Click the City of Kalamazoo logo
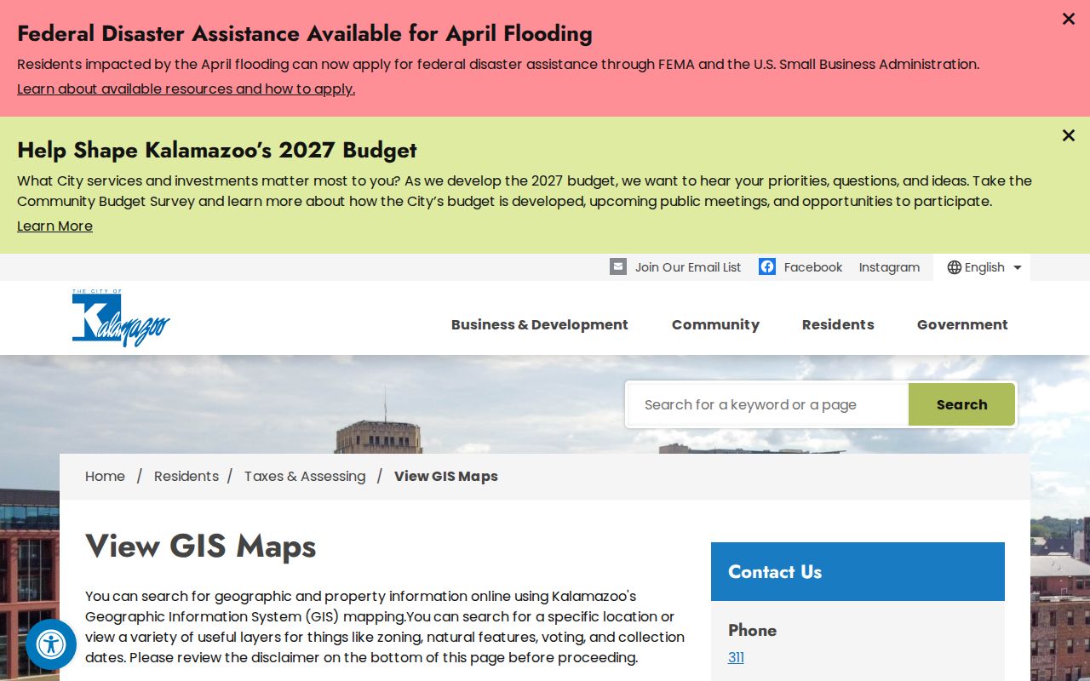The width and height of the screenshot is (1090, 681). (x=121, y=318)
